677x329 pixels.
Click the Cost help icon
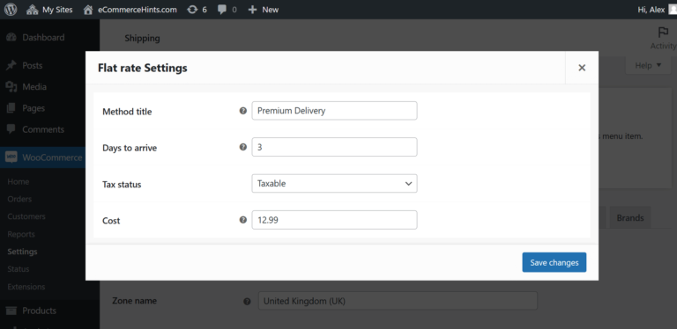tap(243, 220)
